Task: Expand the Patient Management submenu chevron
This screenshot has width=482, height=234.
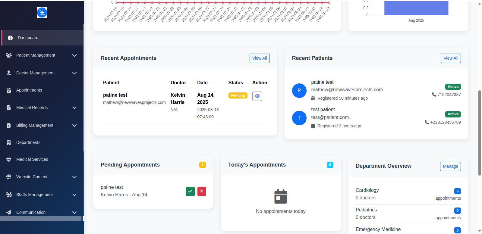Action: (74, 55)
